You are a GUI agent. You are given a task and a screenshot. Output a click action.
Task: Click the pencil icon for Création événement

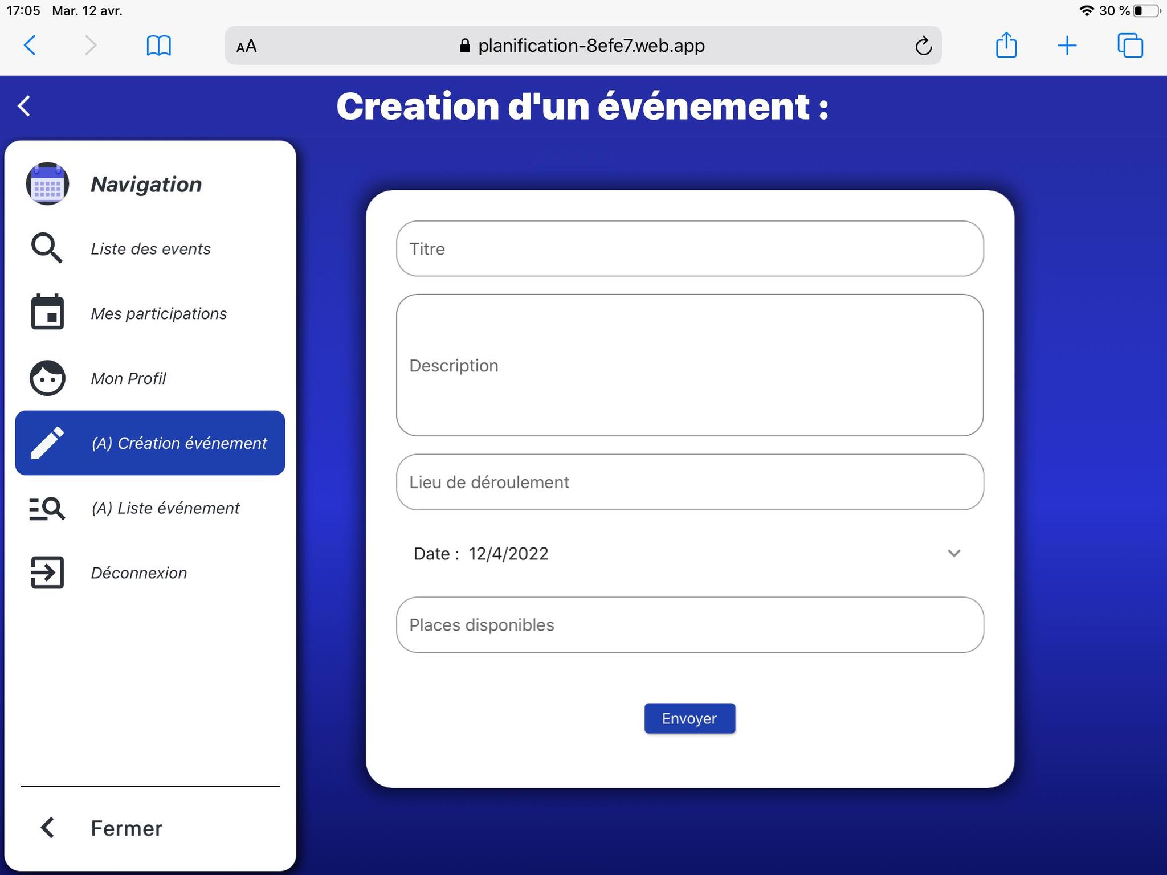tap(47, 443)
